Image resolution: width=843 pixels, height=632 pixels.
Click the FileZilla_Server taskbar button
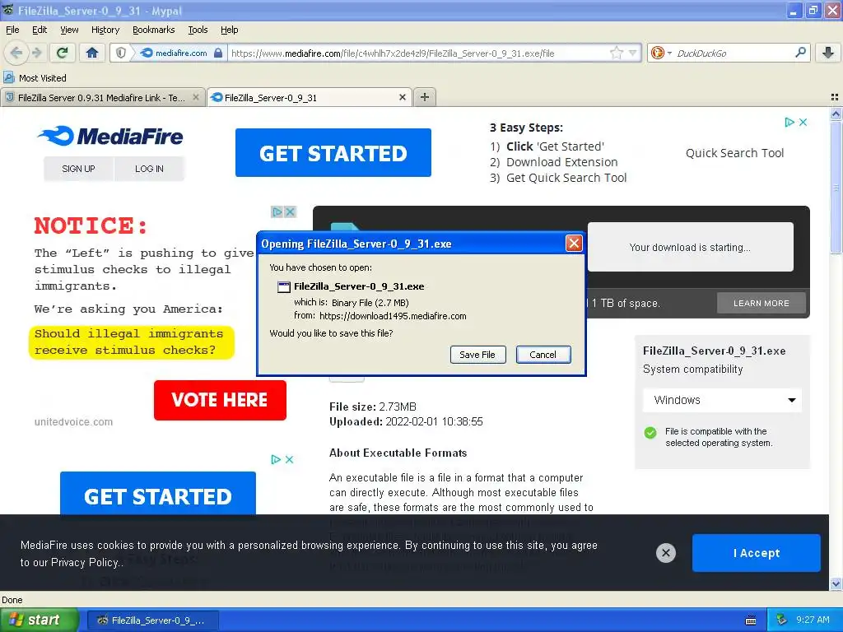point(152,620)
